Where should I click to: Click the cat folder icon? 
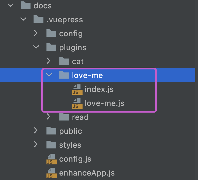coord(64,61)
